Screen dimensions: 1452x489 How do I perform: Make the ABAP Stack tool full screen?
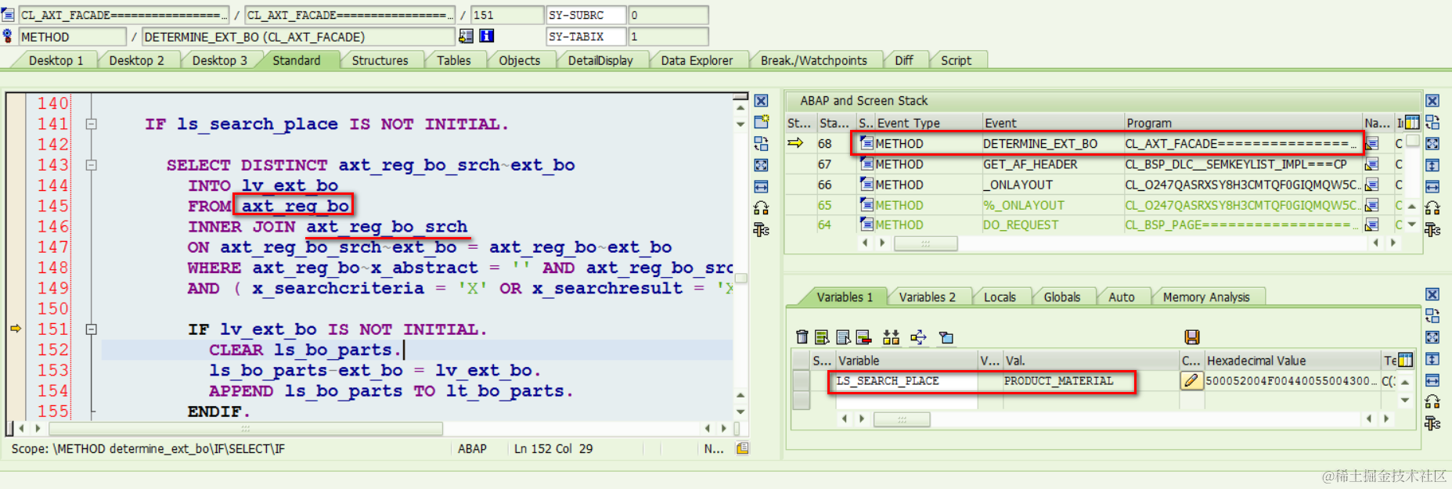click(1432, 143)
